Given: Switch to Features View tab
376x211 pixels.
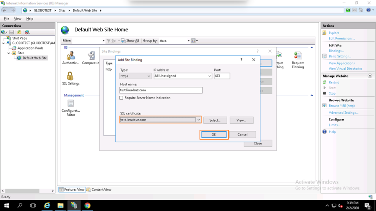Looking at the screenshot, I should tap(72, 189).
